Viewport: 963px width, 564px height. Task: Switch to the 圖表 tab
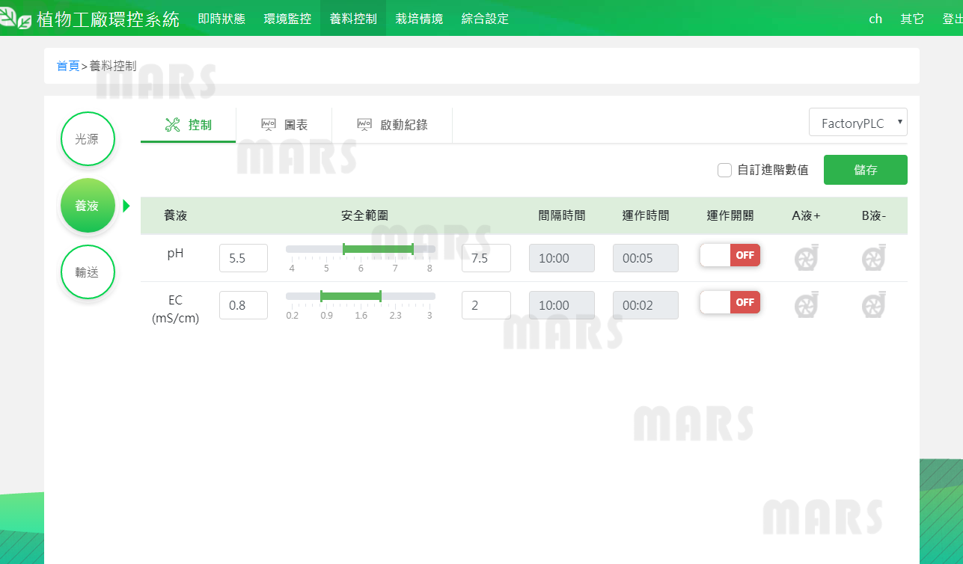tap(284, 125)
